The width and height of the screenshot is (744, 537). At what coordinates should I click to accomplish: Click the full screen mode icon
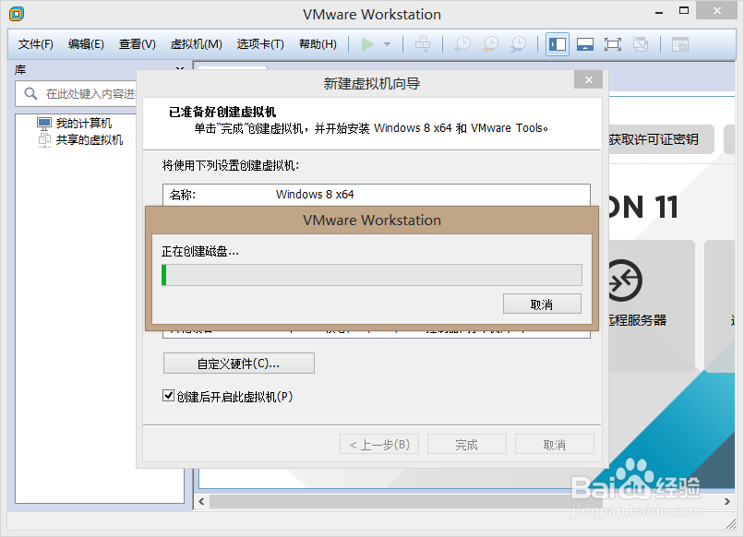(x=613, y=44)
